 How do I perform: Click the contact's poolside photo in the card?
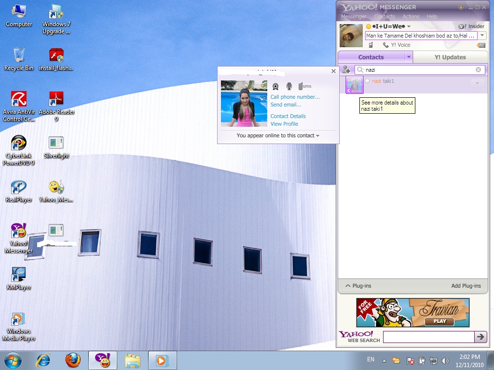click(244, 104)
